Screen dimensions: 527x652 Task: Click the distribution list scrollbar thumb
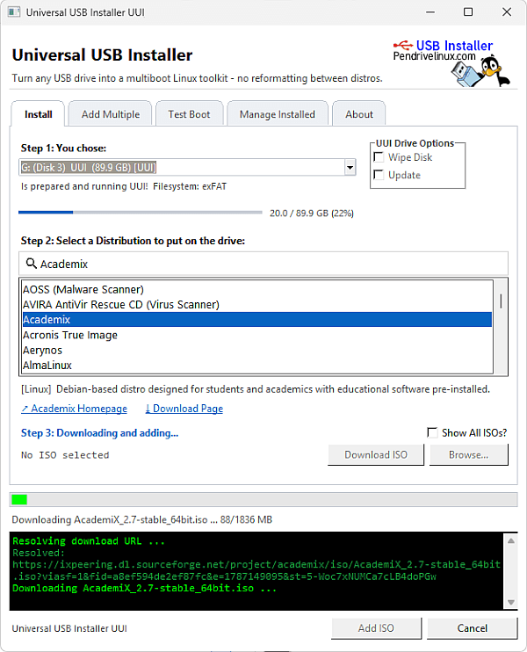pos(501,301)
